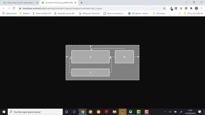Viewport: 205px width, 115px height.
Task: Open the 'Otros marcadores' folder
Action: [193, 13]
